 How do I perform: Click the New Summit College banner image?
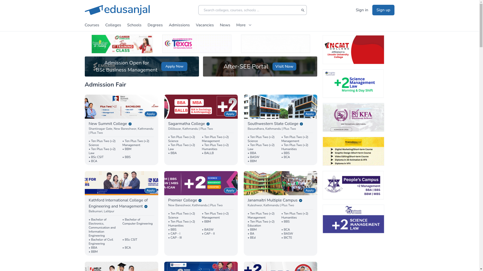[x=121, y=107]
